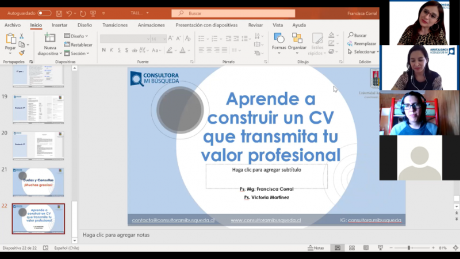The width and height of the screenshot is (460, 259).
Task: Click the Redo icon
Action: coord(83,13)
